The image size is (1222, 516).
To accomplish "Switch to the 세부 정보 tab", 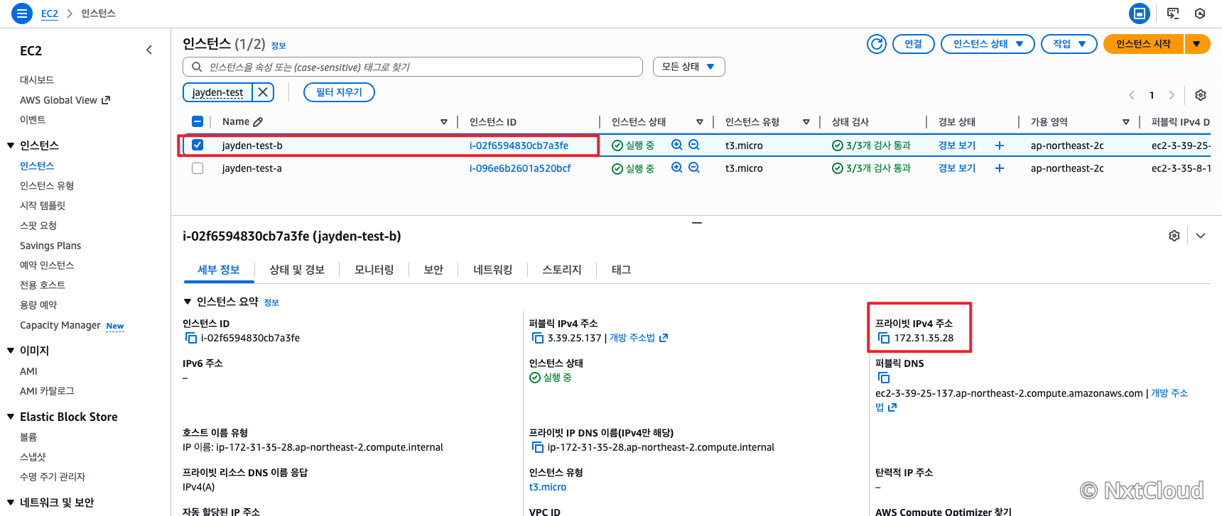I will (219, 270).
